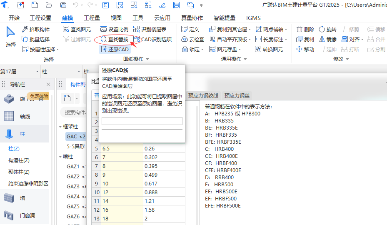Click diameter cell showing 6.5
The height and width of the screenshot is (225, 387).
click(122, 149)
